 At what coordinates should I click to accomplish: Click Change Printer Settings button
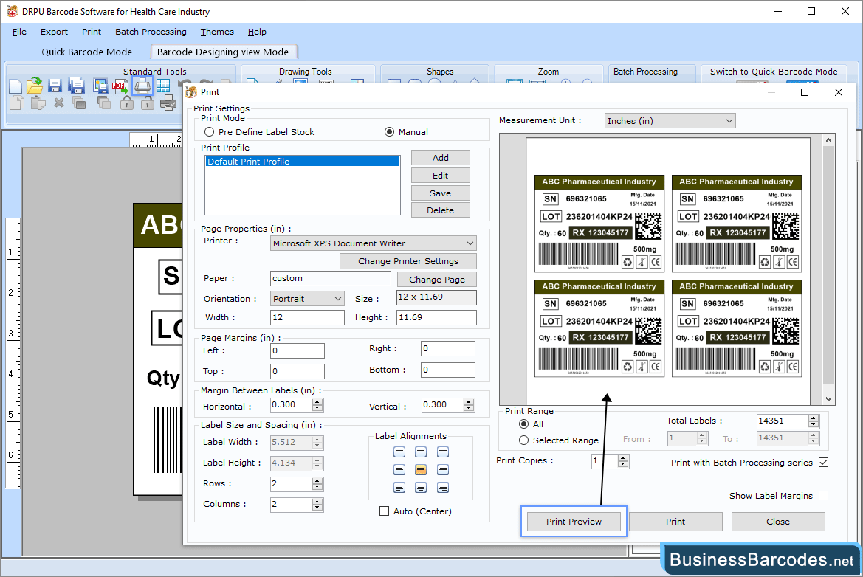pos(408,261)
